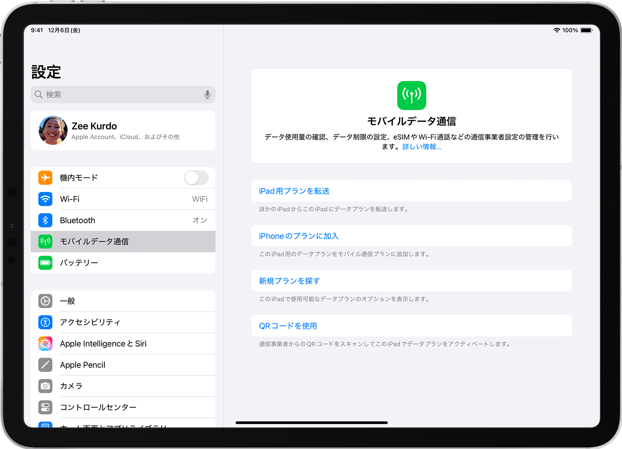
Task: Tap the airplane mode orange icon
Action: click(x=45, y=178)
